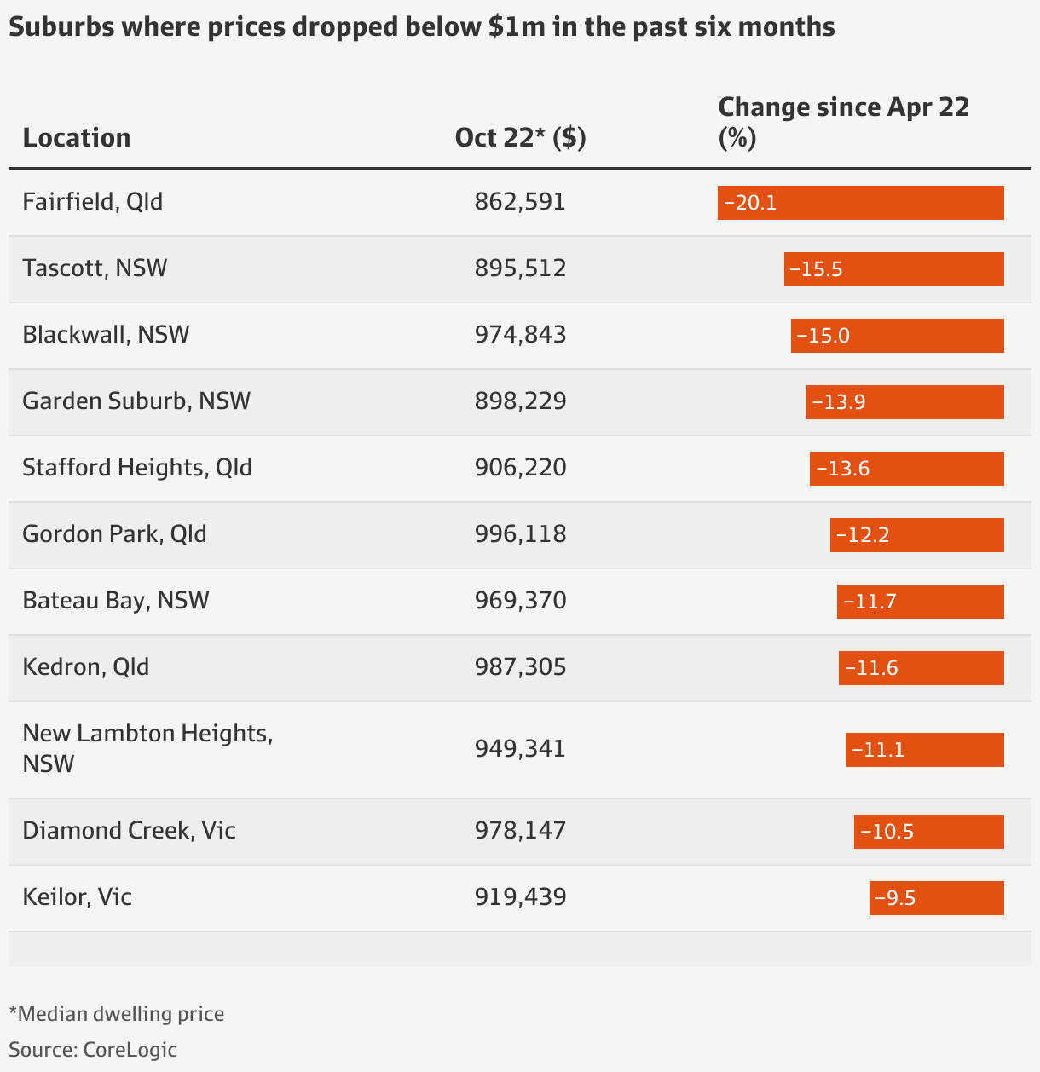The height and width of the screenshot is (1072, 1040).
Task: Click the Change since Apr 22 header
Action: pos(844,122)
